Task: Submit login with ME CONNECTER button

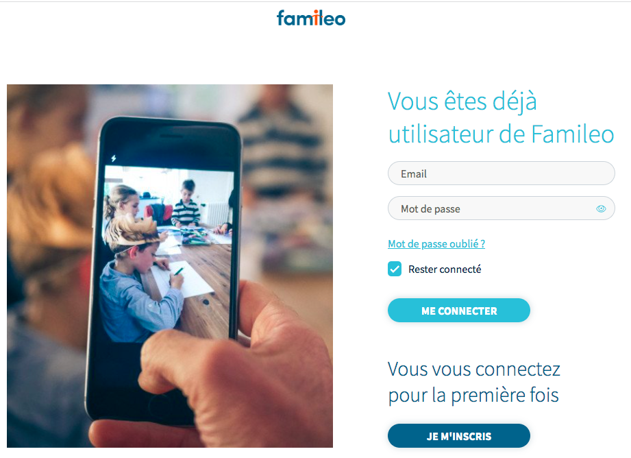Action: point(459,311)
